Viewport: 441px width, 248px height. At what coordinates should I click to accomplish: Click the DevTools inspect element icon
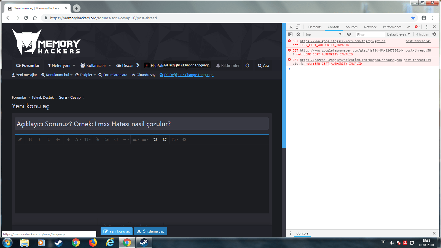coord(291,27)
